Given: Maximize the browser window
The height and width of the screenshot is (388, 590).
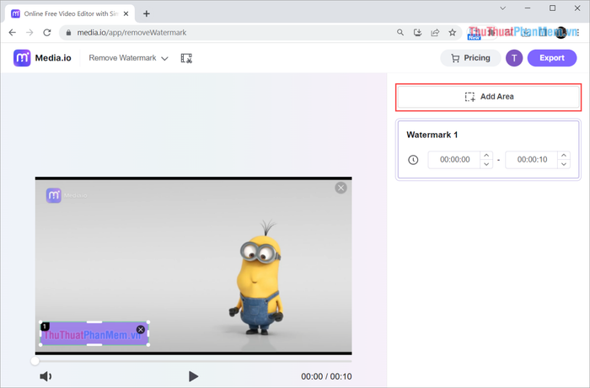Looking at the screenshot, I should click(x=552, y=8).
